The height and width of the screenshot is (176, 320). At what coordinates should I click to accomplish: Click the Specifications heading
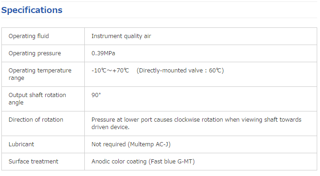[x=32, y=10]
